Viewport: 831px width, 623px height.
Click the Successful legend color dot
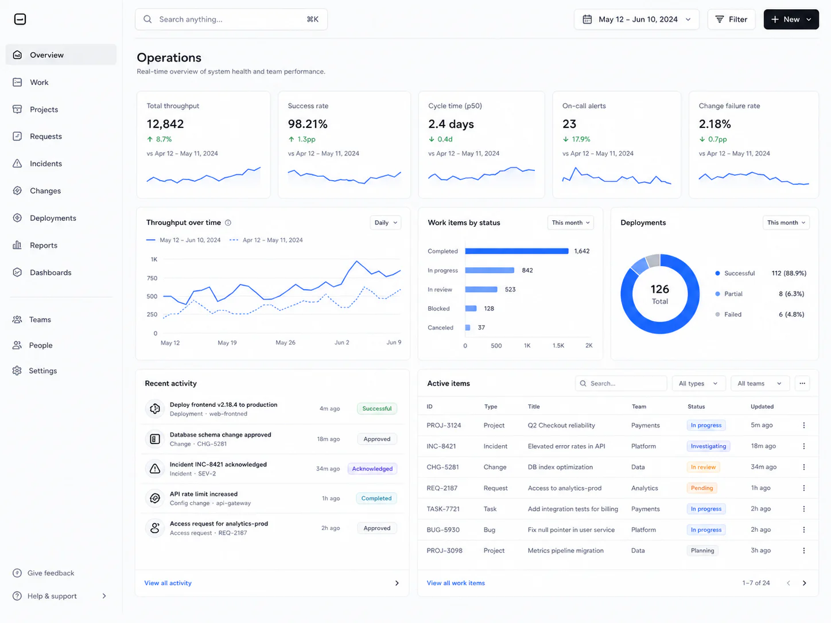coord(717,273)
